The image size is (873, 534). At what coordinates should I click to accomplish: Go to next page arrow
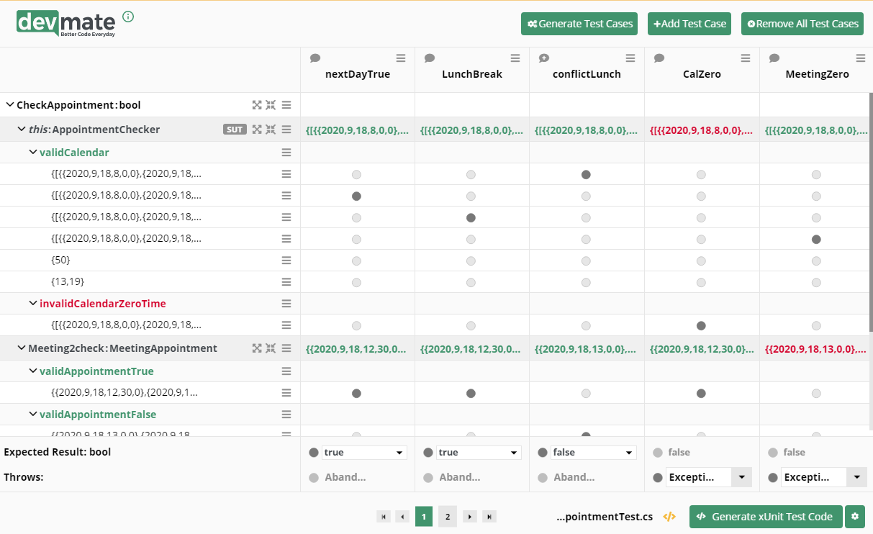coord(470,517)
